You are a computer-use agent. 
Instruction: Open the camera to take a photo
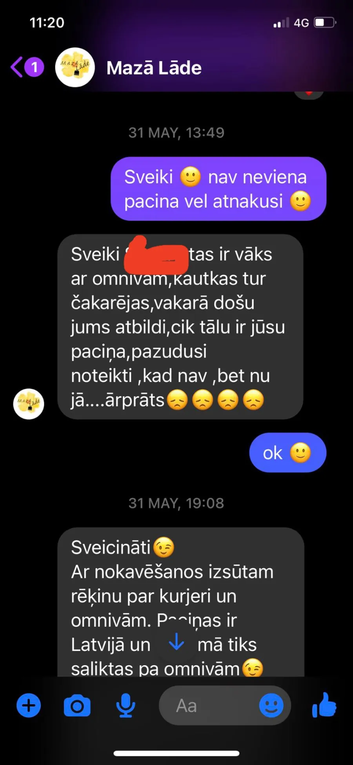tap(77, 706)
